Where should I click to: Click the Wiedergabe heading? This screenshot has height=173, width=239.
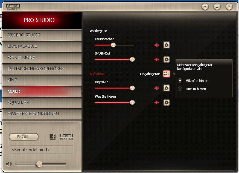coord(98,31)
